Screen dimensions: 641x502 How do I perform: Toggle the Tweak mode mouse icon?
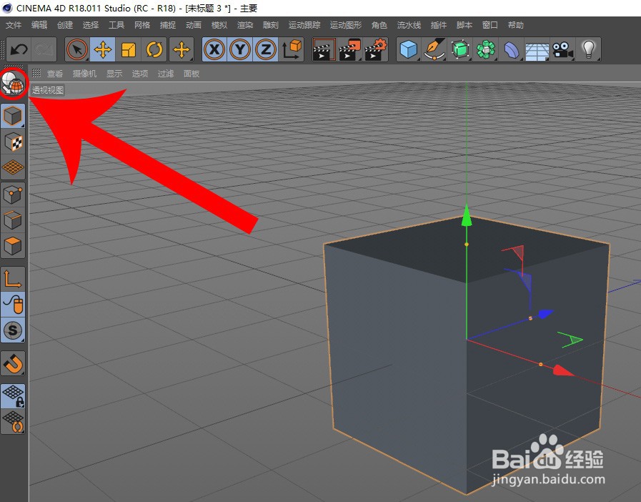point(13,305)
